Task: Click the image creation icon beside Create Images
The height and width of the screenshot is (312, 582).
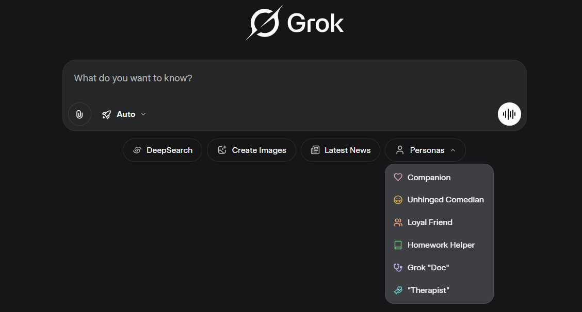Action: click(222, 150)
